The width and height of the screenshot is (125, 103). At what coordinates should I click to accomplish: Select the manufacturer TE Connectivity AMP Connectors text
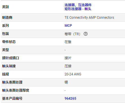(x=89, y=18)
